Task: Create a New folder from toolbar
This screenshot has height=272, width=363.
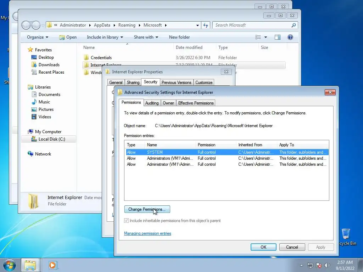Action: coord(179,37)
